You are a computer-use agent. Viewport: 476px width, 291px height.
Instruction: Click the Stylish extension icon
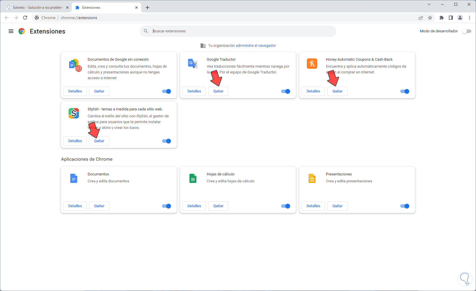74,113
